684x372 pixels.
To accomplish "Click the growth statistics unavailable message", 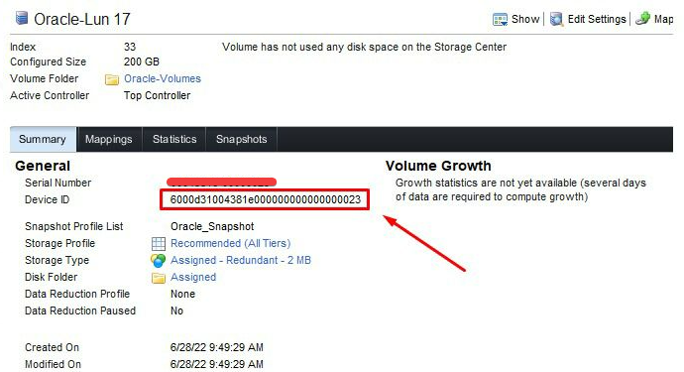I will tap(520, 189).
